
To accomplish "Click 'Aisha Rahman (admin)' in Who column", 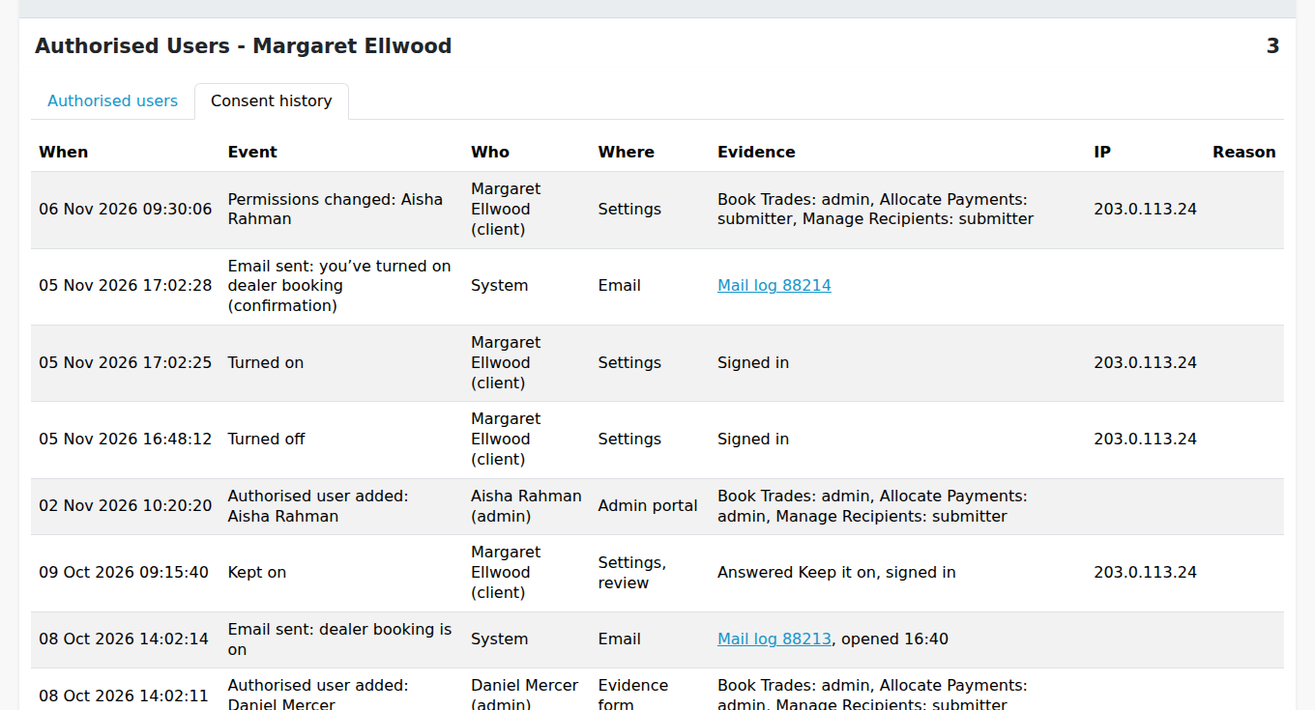I will tap(526, 506).
